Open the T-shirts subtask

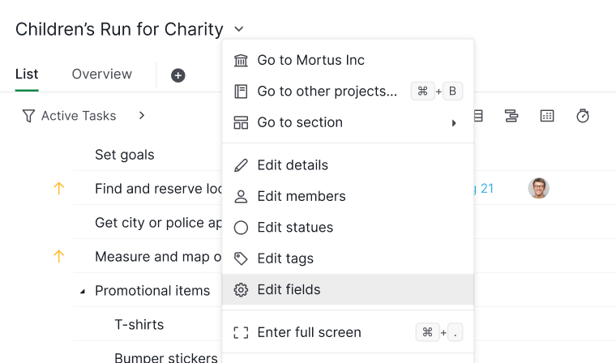tap(139, 325)
